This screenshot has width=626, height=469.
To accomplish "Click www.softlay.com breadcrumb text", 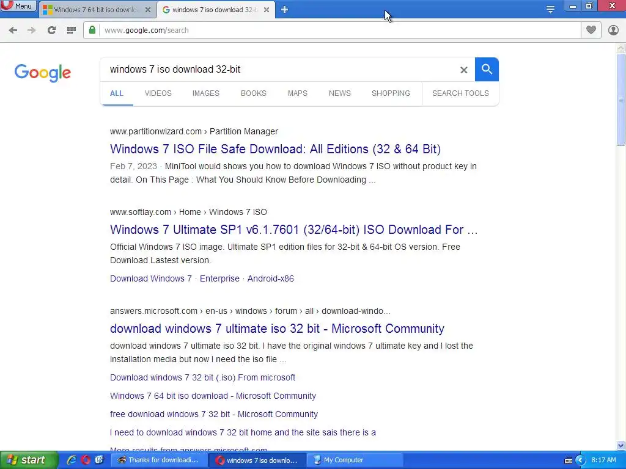I will click(141, 212).
